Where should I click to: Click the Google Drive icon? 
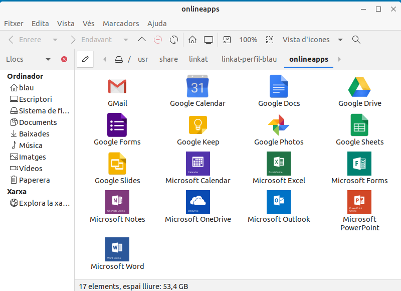click(359, 87)
